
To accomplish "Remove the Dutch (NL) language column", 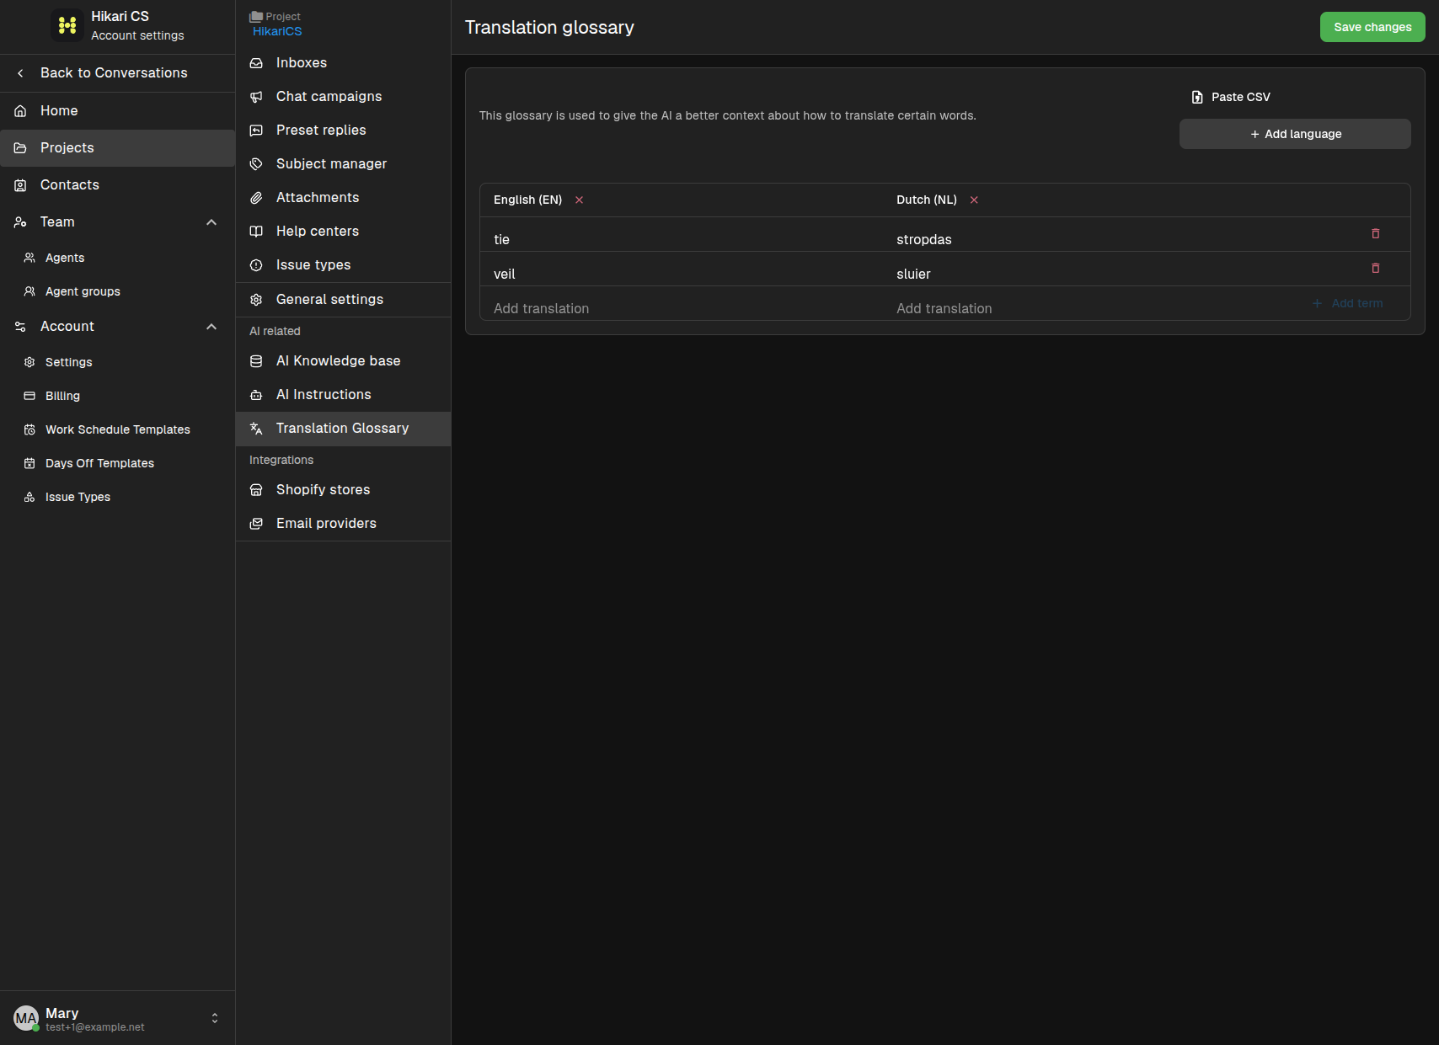I will (974, 200).
